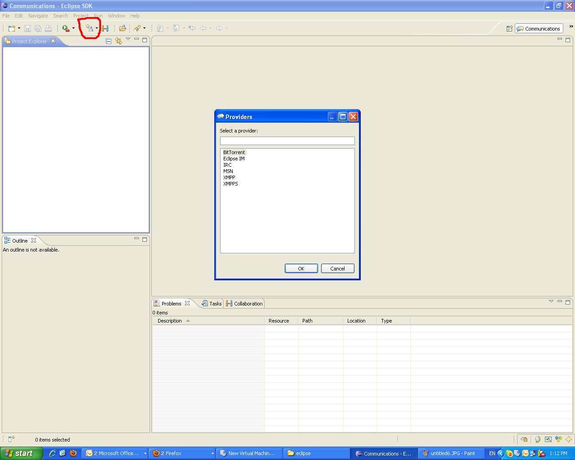Close the Project Explorer tab
The height and width of the screenshot is (460, 575).
point(53,41)
